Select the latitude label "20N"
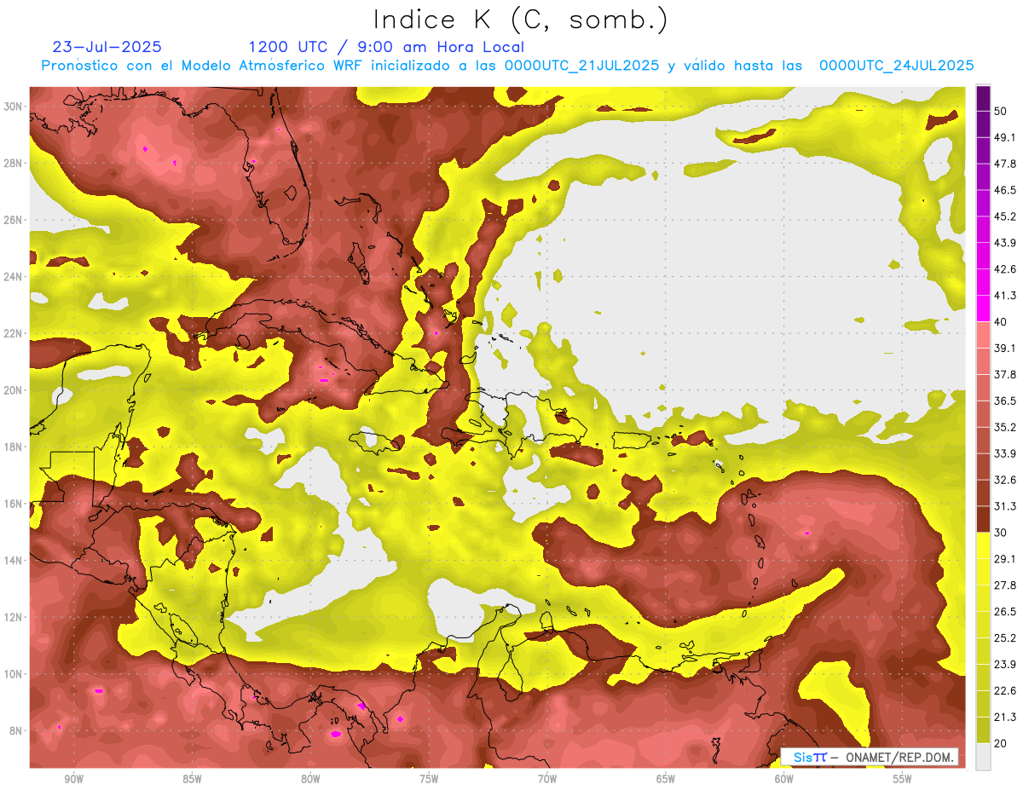 pyautogui.click(x=13, y=390)
